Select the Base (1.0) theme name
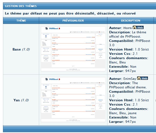Image resolution: width=156 pixels, height=133 pixels. click(x=21, y=49)
